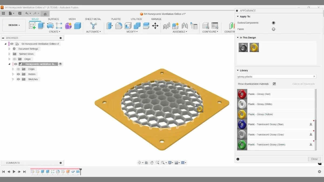The height and width of the screenshot is (182, 324).
Task: Clear the glossy plastic search field
Action: click(314, 76)
